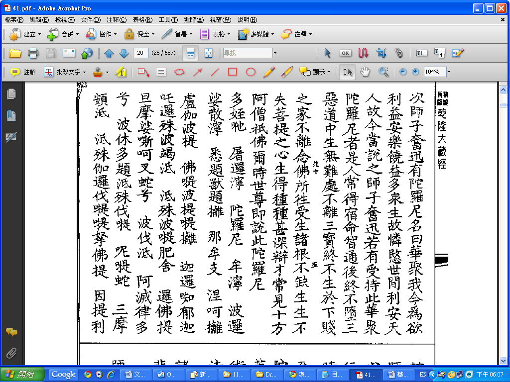
Task: Activate the text Highlight tool
Action: (120, 72)
